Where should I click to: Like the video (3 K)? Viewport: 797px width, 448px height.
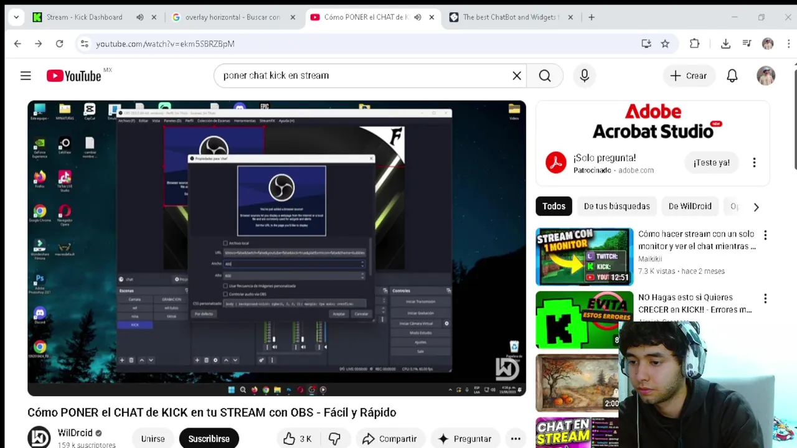297,439
